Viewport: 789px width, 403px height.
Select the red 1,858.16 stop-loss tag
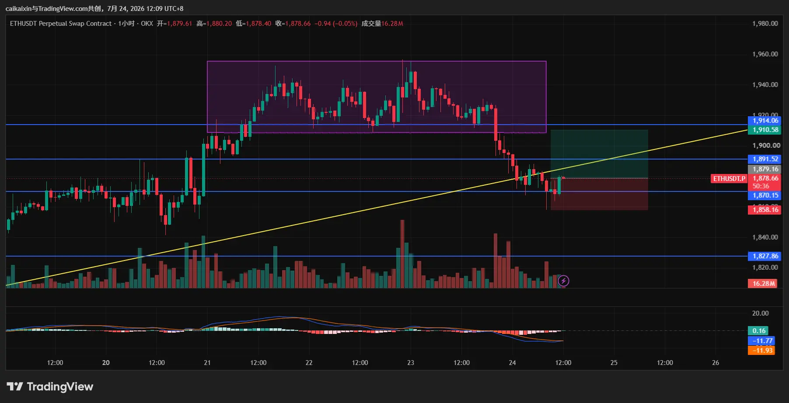tap(765, 210)
